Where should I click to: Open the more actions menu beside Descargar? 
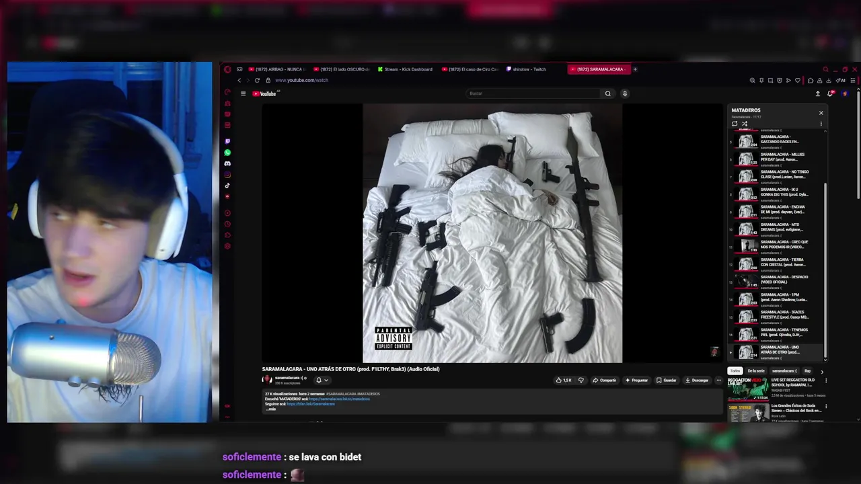[x=718, y=380]
